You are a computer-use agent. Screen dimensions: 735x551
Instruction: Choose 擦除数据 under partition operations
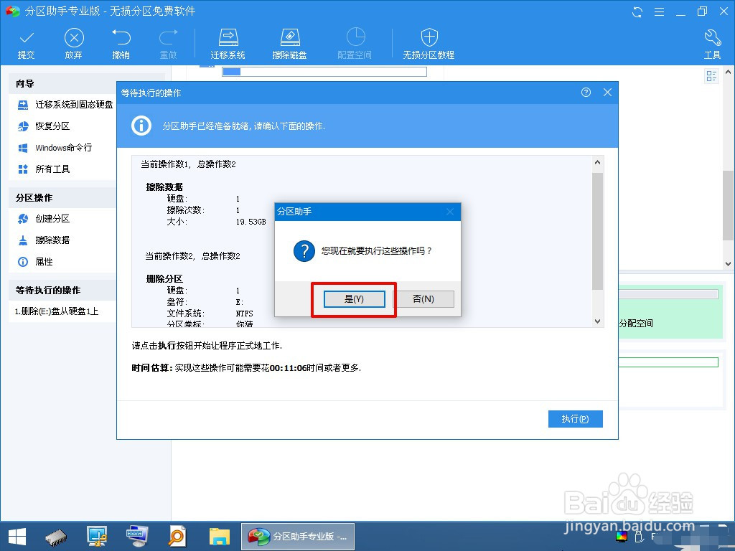[x=44, y=240]
